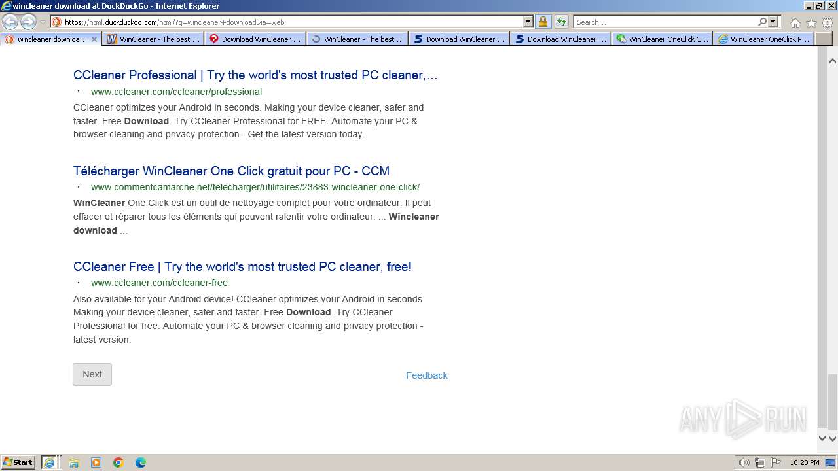
Task: Open the Windows Start menu
Action: [x=18, y=462]
